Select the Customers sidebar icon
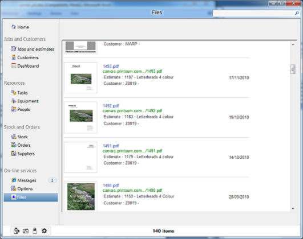 point(14,57)
